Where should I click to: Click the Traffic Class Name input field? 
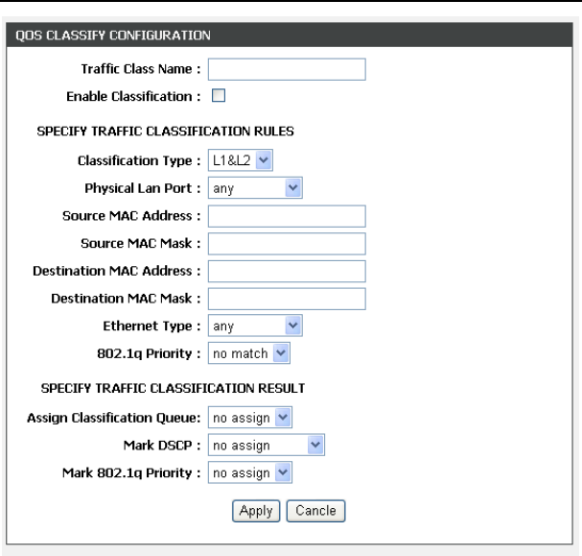[x=287, y=69]
